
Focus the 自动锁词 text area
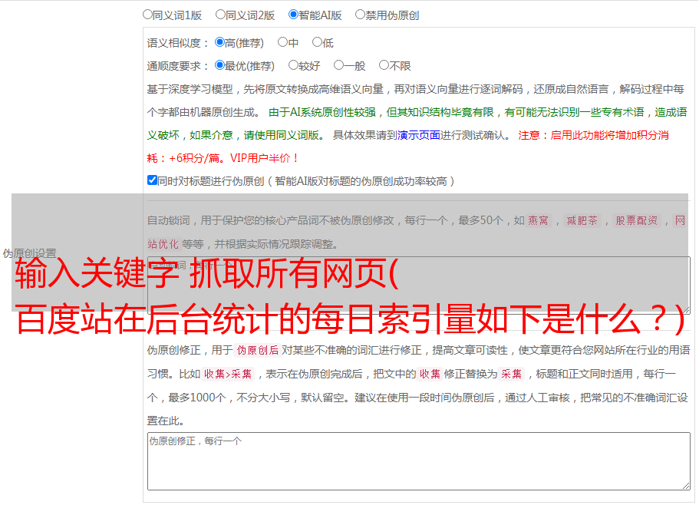[x=419, y=286]
